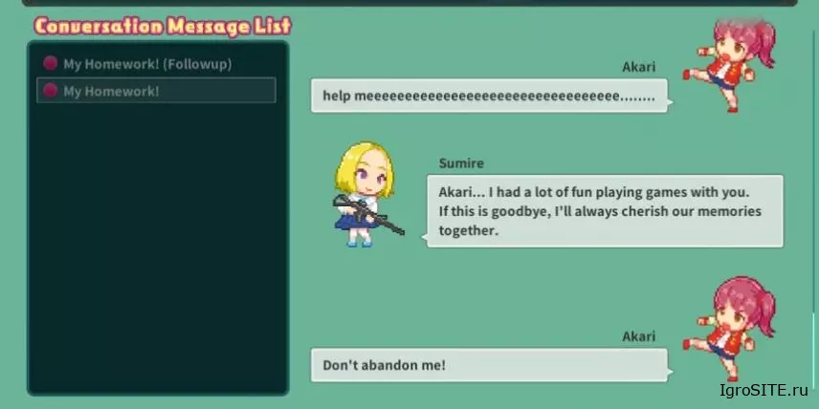Click pink dot beside My Homework!

click(50, 90)
